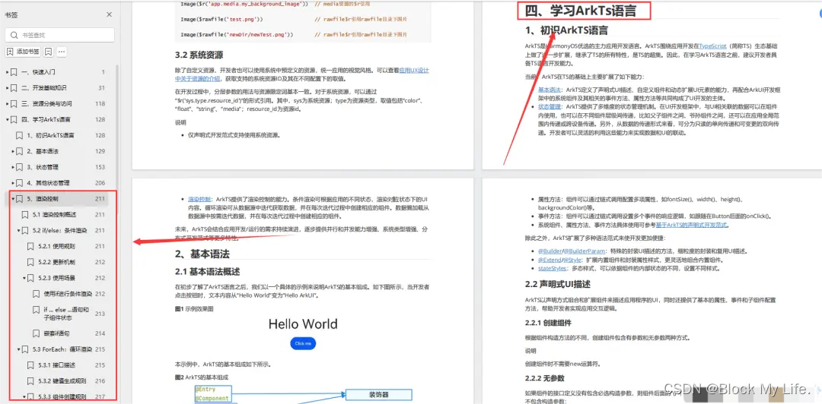Collapse the 5.3 ForEach：循环渲染 arrow
Image resolution: width=822 pixels, height=404 pixels.
point(19,349)
